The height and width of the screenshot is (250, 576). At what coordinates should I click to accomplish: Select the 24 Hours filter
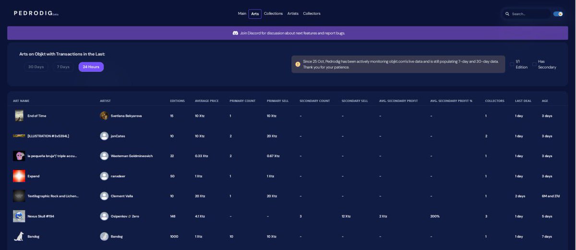tap(91, 67)
